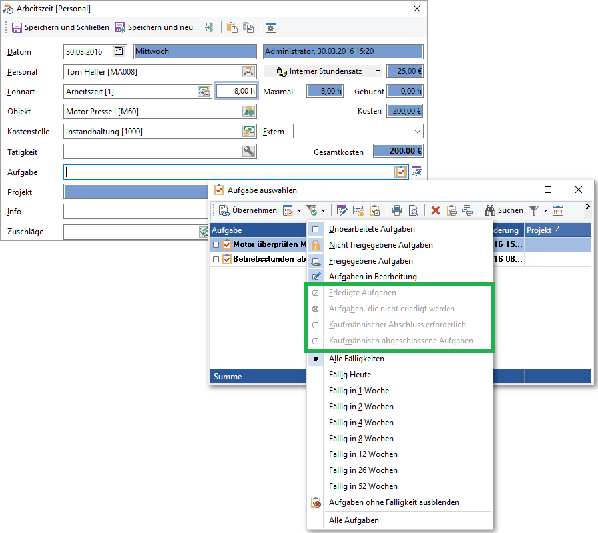
Task: Click the clipboard print icon after the red X
Action: (451, 210)
